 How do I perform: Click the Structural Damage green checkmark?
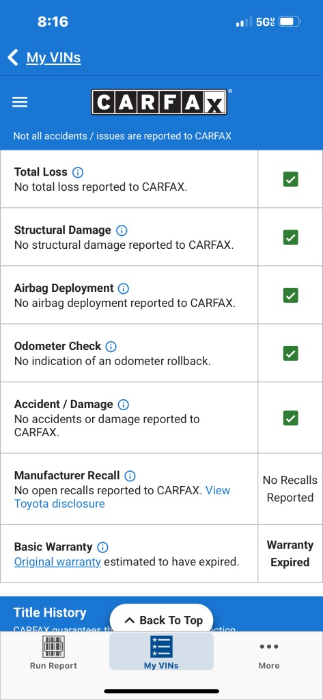tap(290, 237)
